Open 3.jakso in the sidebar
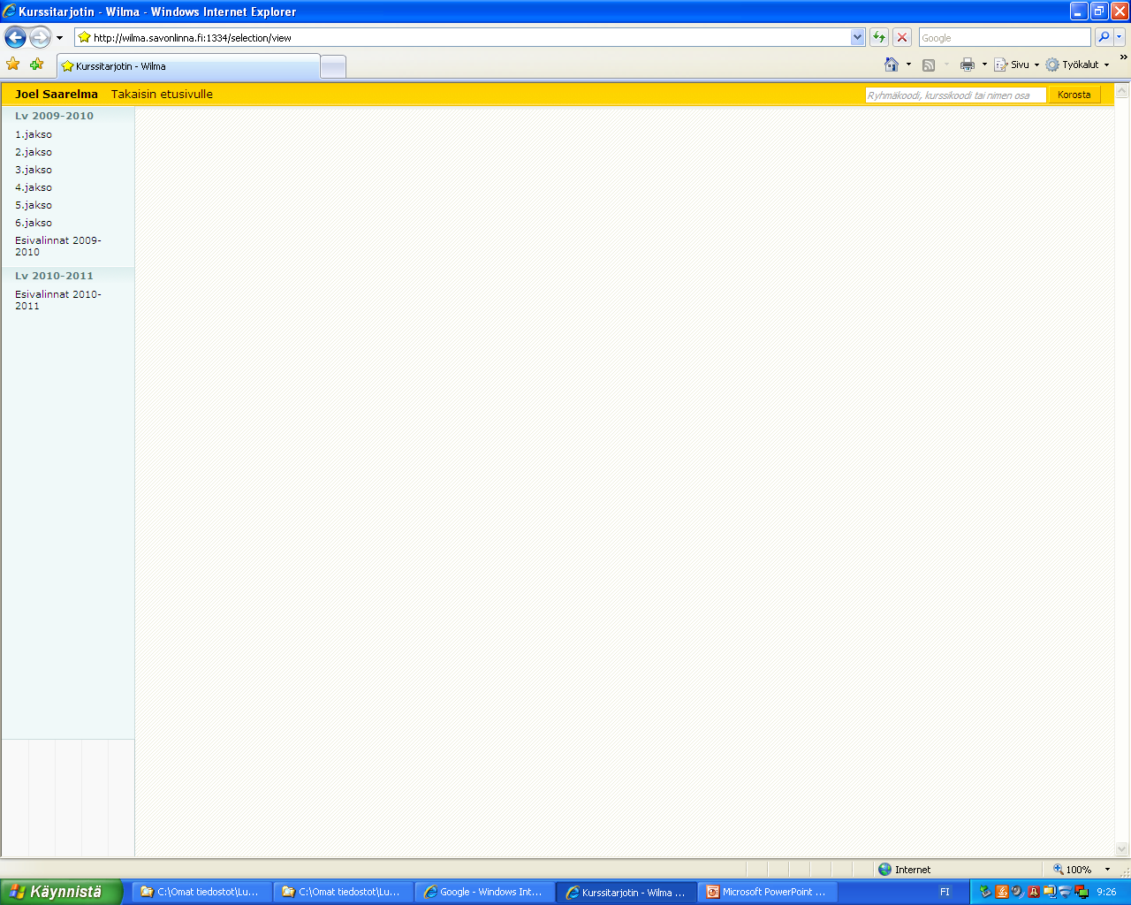The height and width of the screenshot is (905, 1131). pyautogui.click(x=34, y=170)
